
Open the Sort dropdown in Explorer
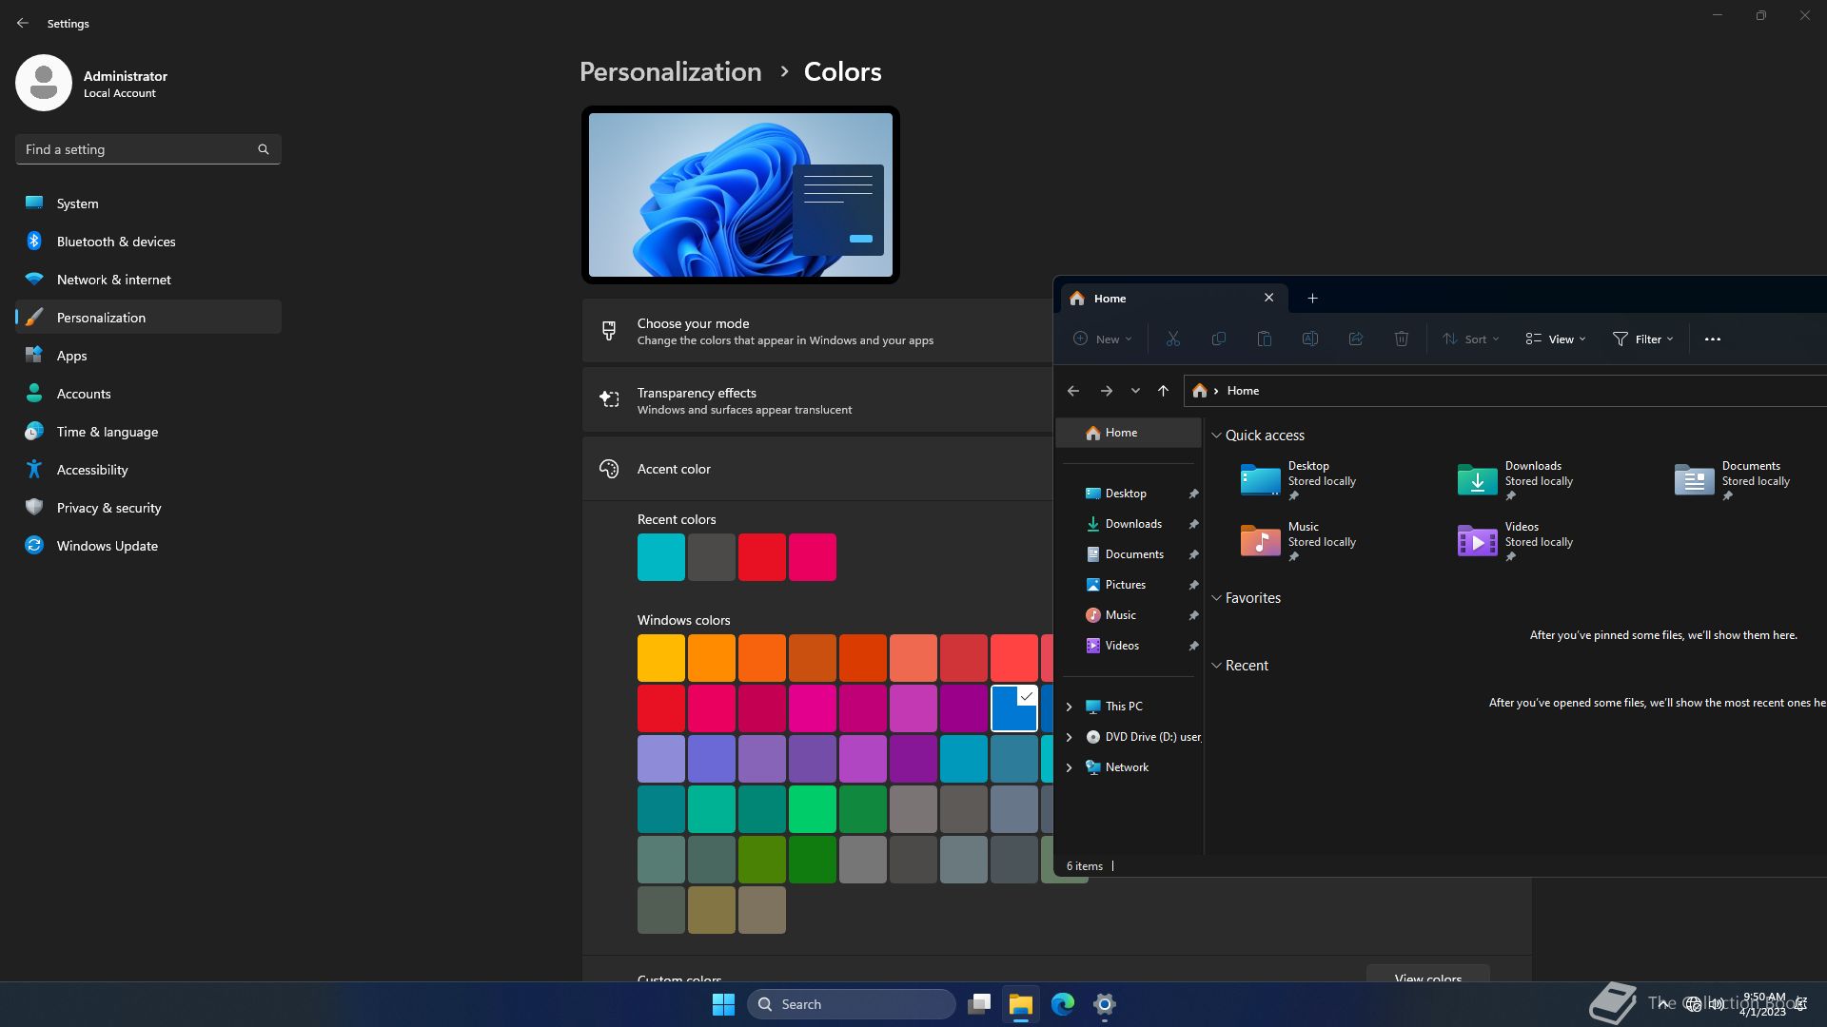(1470, 339)
